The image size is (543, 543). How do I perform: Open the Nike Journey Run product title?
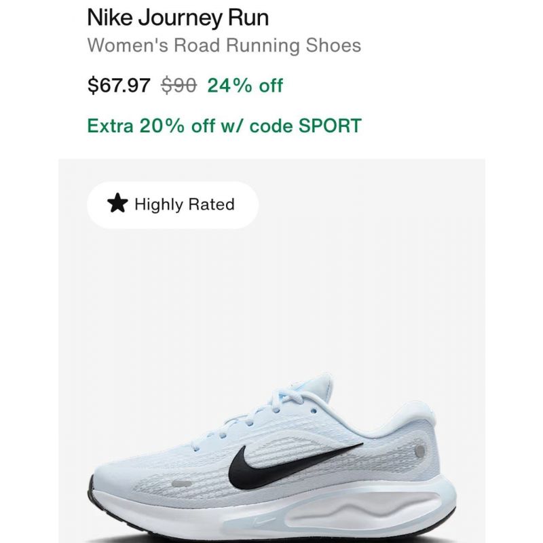click(178, 18)
